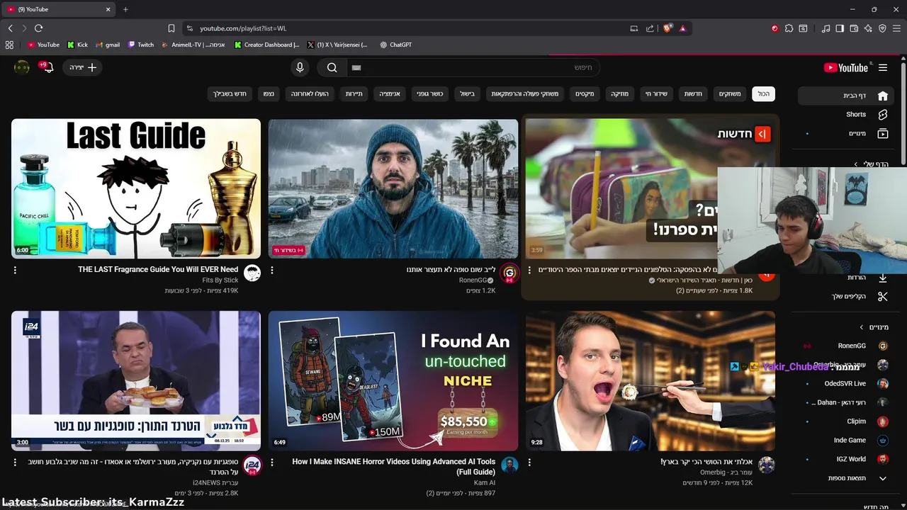
Task: Open Brave Shields lion icon
Action: [667, 28]
